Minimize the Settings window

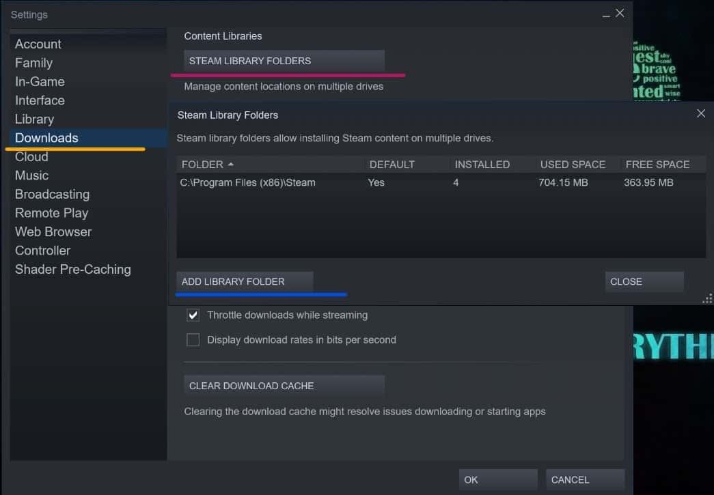click(x=606, y=14)
